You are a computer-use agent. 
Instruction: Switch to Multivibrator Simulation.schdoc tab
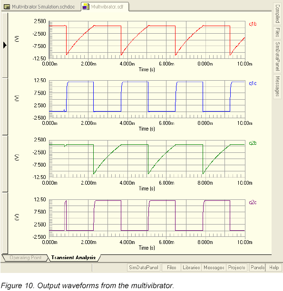[39, 7]
